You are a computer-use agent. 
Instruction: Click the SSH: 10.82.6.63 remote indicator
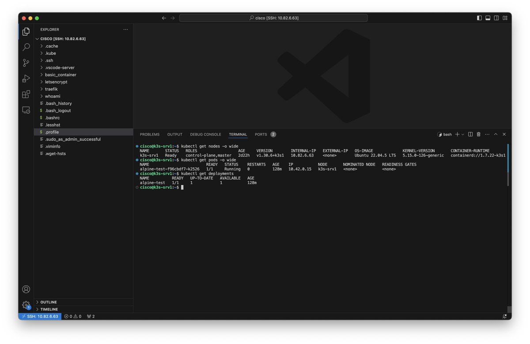[x=39, y=316]
